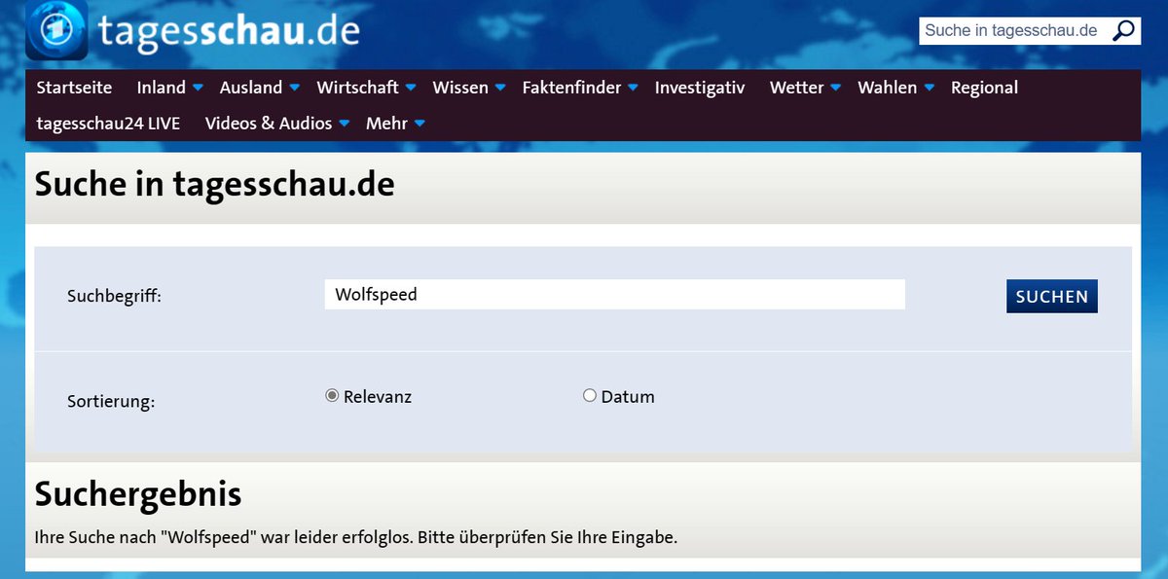Expand the Videos & Audios dropdown arrow
Image resolution: width=1168 pixels, height=579 pixels.
tap(345, 124)
